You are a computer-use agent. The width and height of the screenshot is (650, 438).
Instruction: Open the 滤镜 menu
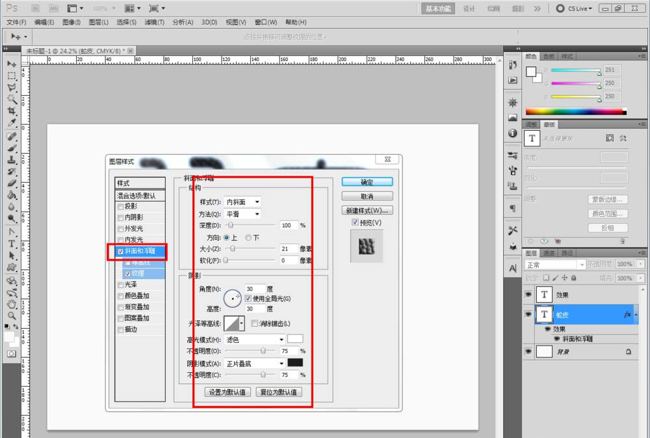point(153,21)
